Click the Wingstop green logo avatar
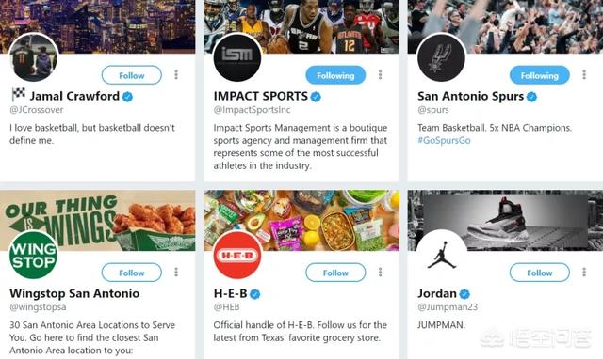This screenshot has width=603, height=359. (x=34, y=255)
